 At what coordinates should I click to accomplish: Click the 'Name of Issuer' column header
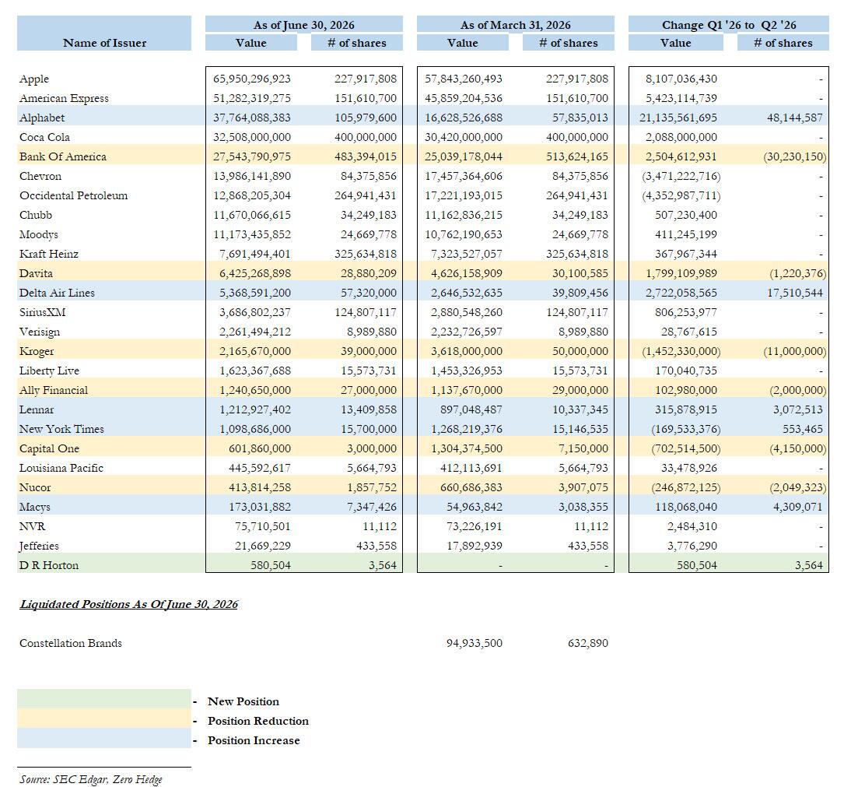click(x=104, y=43)
